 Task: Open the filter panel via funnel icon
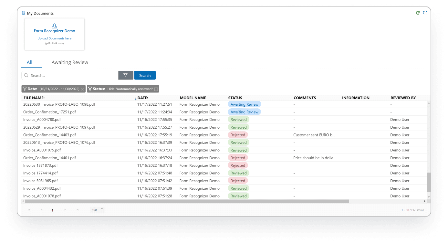126,75
